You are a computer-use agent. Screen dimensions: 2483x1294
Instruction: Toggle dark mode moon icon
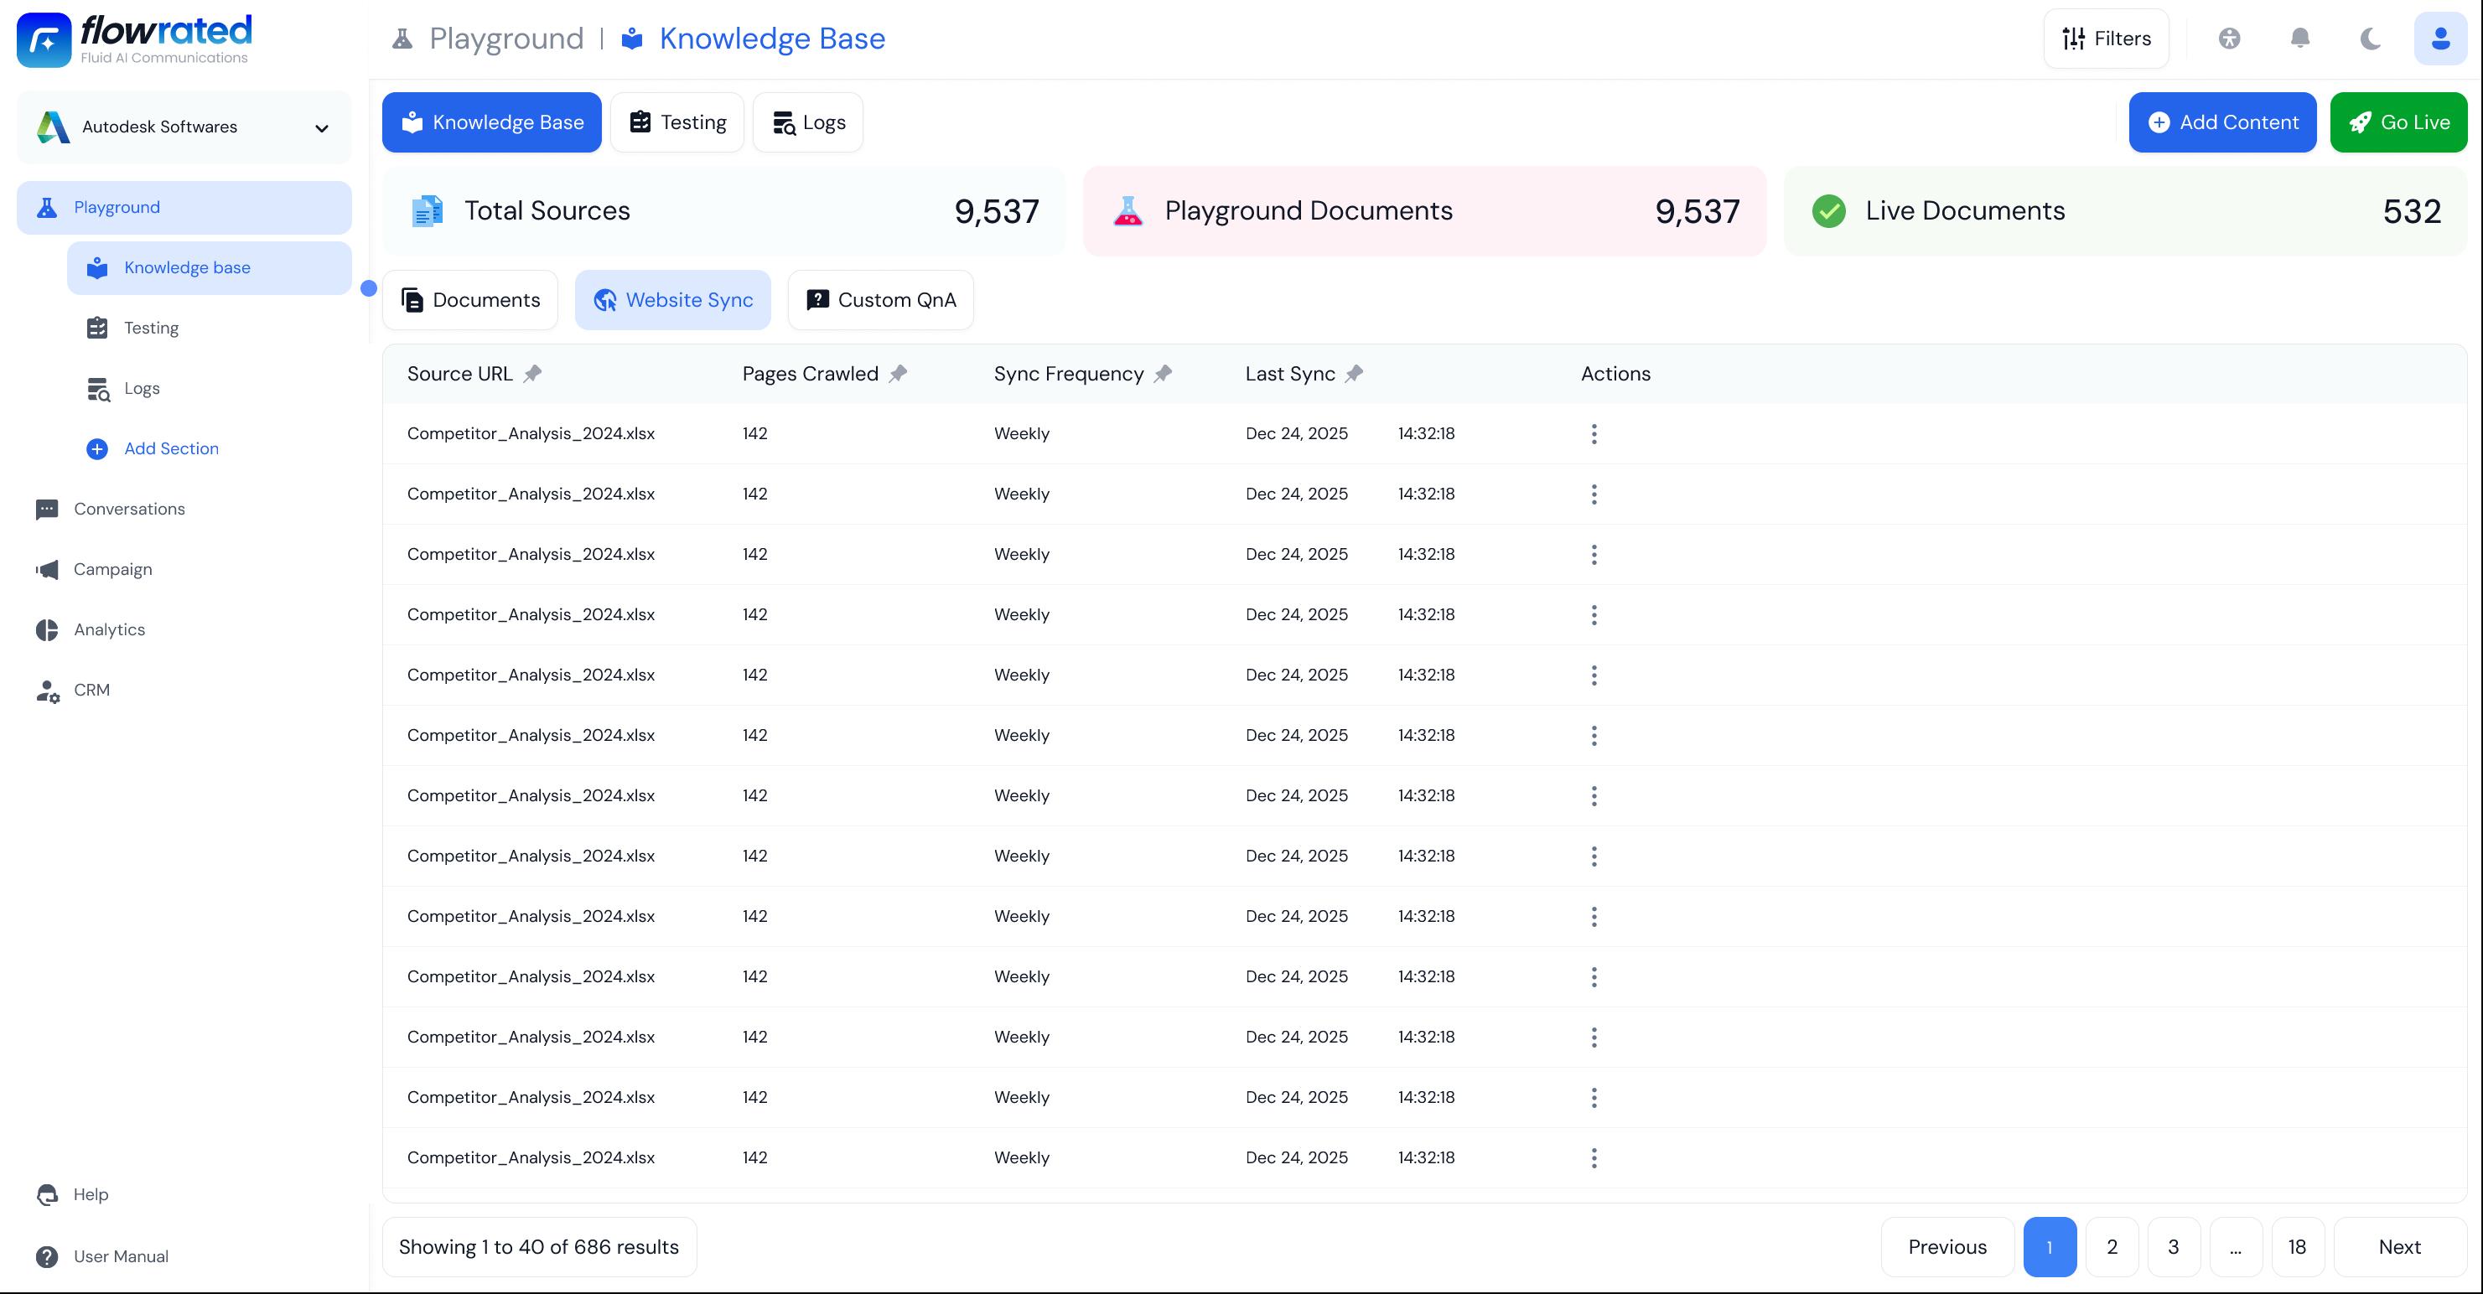pos(2370,39)
